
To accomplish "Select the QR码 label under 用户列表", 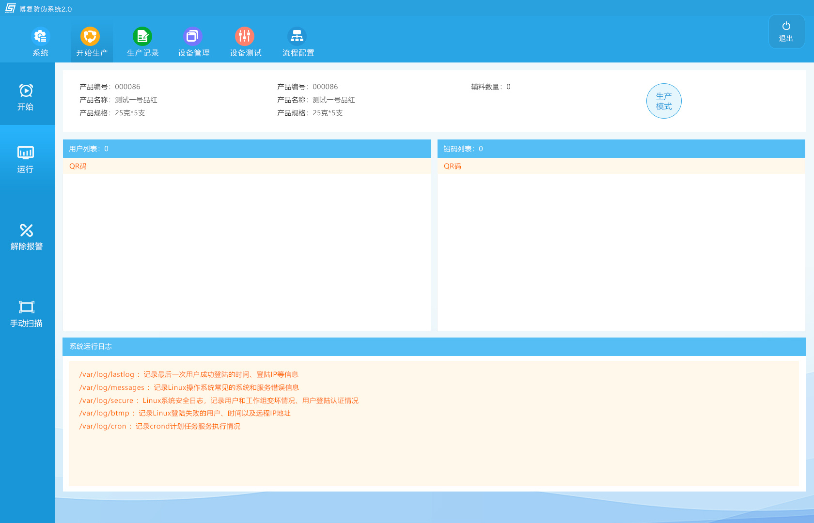I will (x=78, y=166).
